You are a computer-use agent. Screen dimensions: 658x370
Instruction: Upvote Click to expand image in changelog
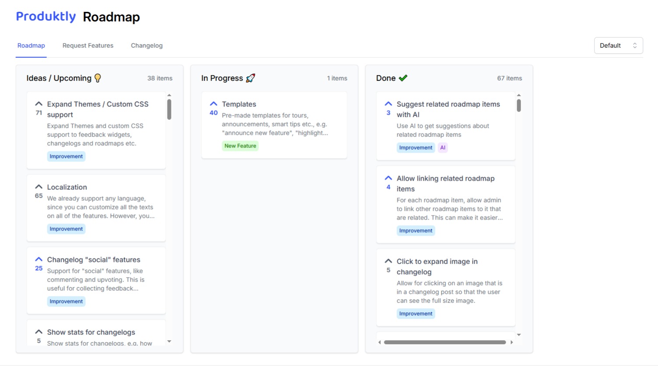388,262
